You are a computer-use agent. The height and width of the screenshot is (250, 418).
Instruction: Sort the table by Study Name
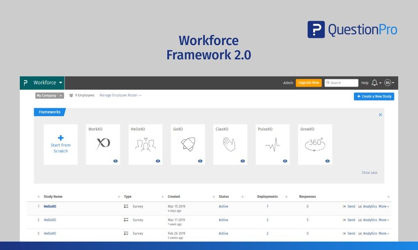(53, 197)
